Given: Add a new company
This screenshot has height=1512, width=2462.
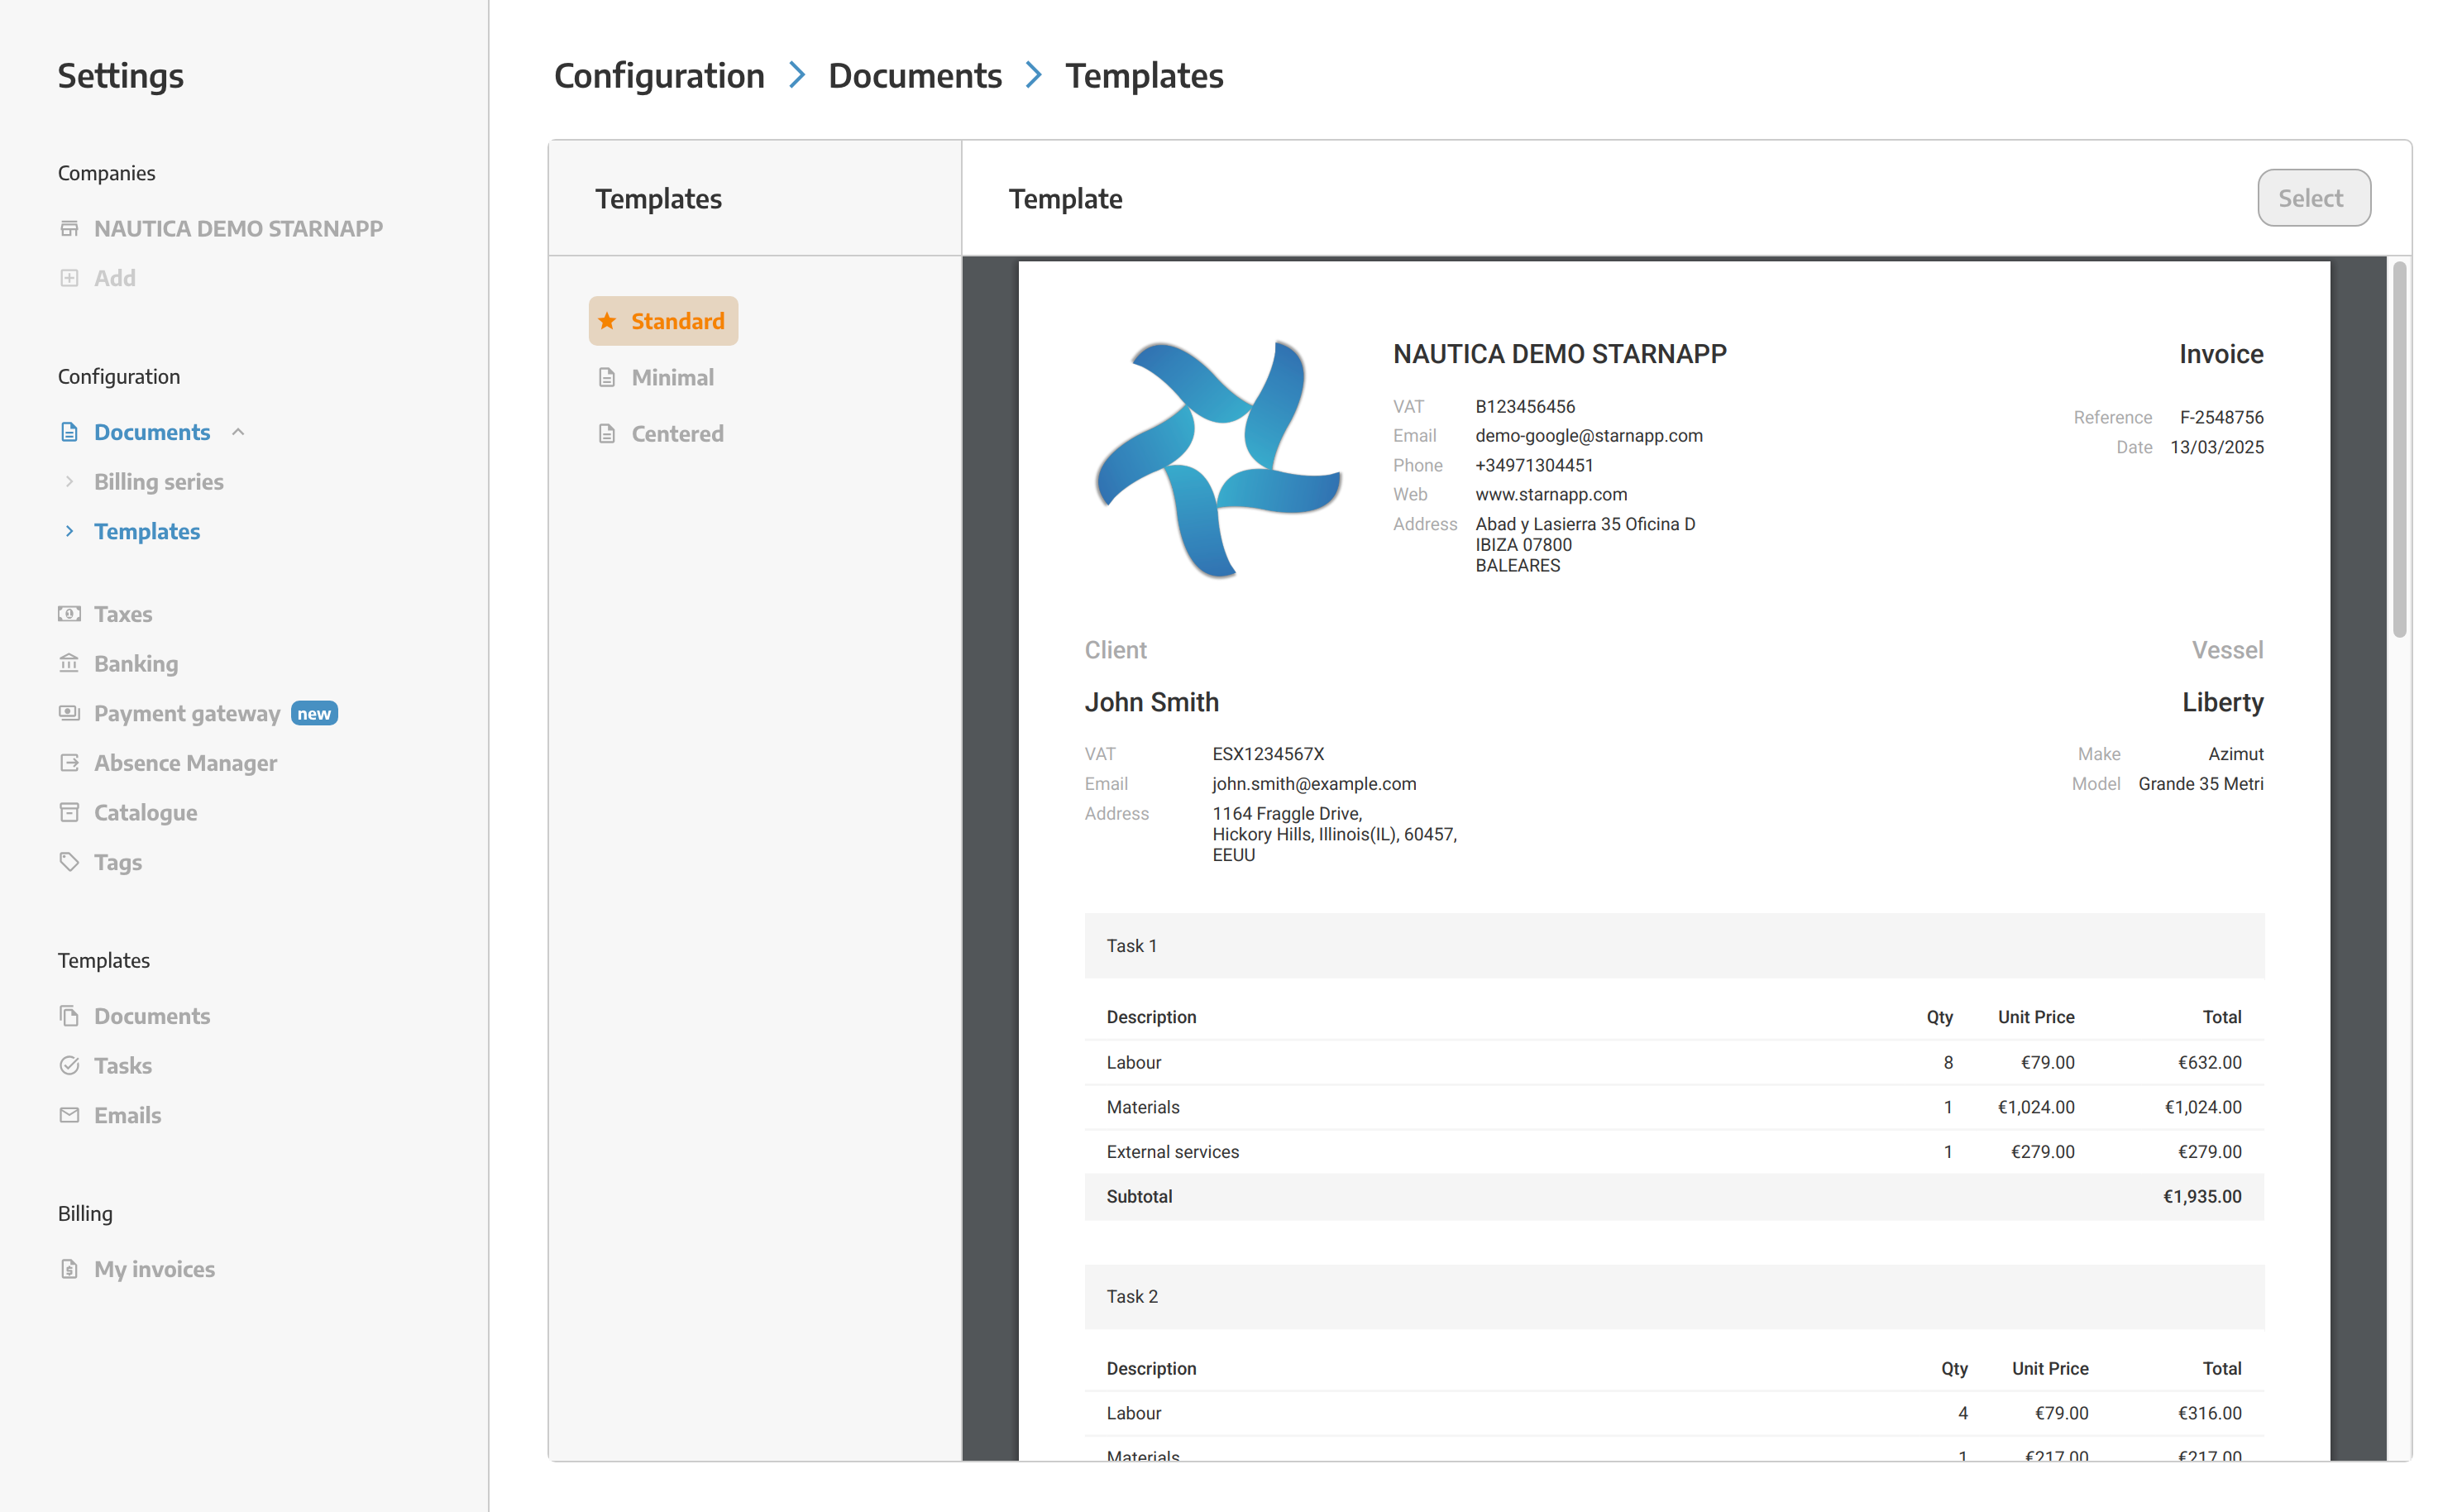Looking at the screenshot, I should (x=115, y=278).
